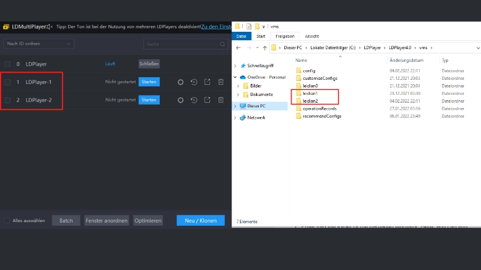Switch to the Ansicht ribbon tab
The height and width of the screenshot is (270, 481).
311,36
